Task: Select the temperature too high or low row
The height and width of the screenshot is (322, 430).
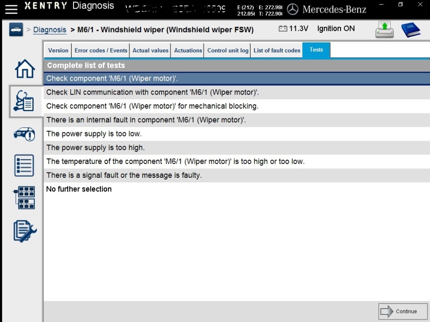Action: 236,161
